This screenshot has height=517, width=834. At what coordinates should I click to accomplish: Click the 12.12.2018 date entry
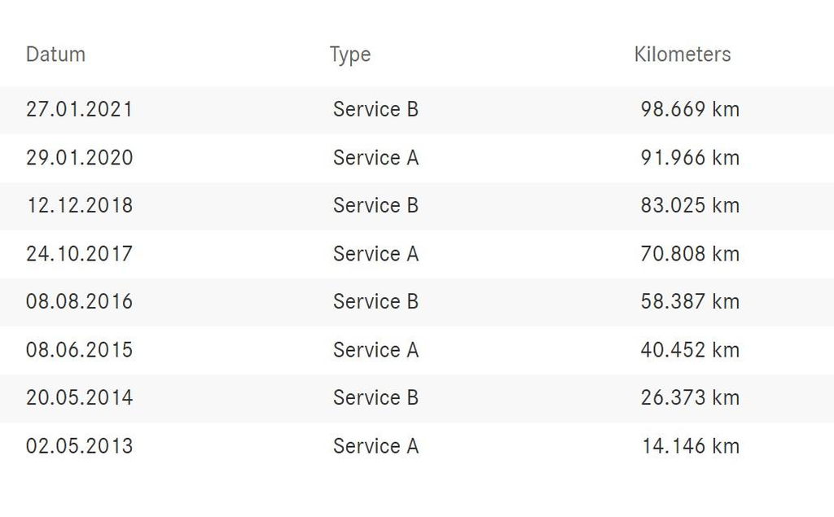click(x=79, y=205)
